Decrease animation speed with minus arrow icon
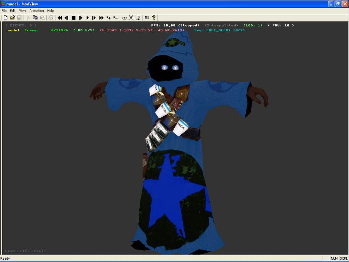This screenshot has height=262, width=349. pos(115,18)
